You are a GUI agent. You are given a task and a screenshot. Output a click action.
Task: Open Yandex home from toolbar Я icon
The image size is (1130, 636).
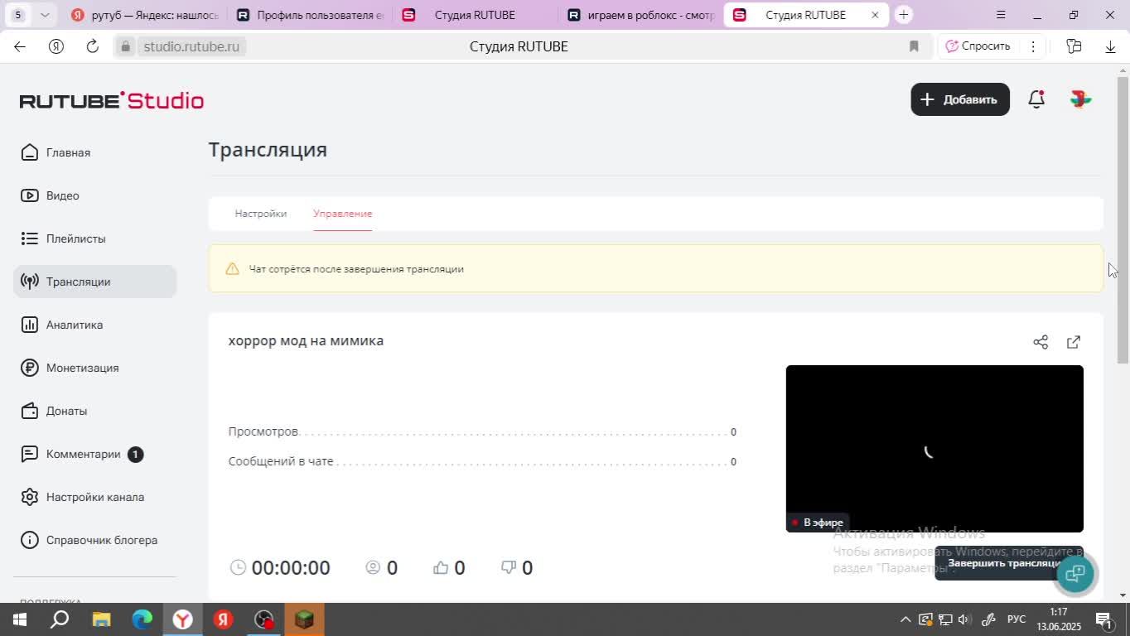[x=56, y=46]
